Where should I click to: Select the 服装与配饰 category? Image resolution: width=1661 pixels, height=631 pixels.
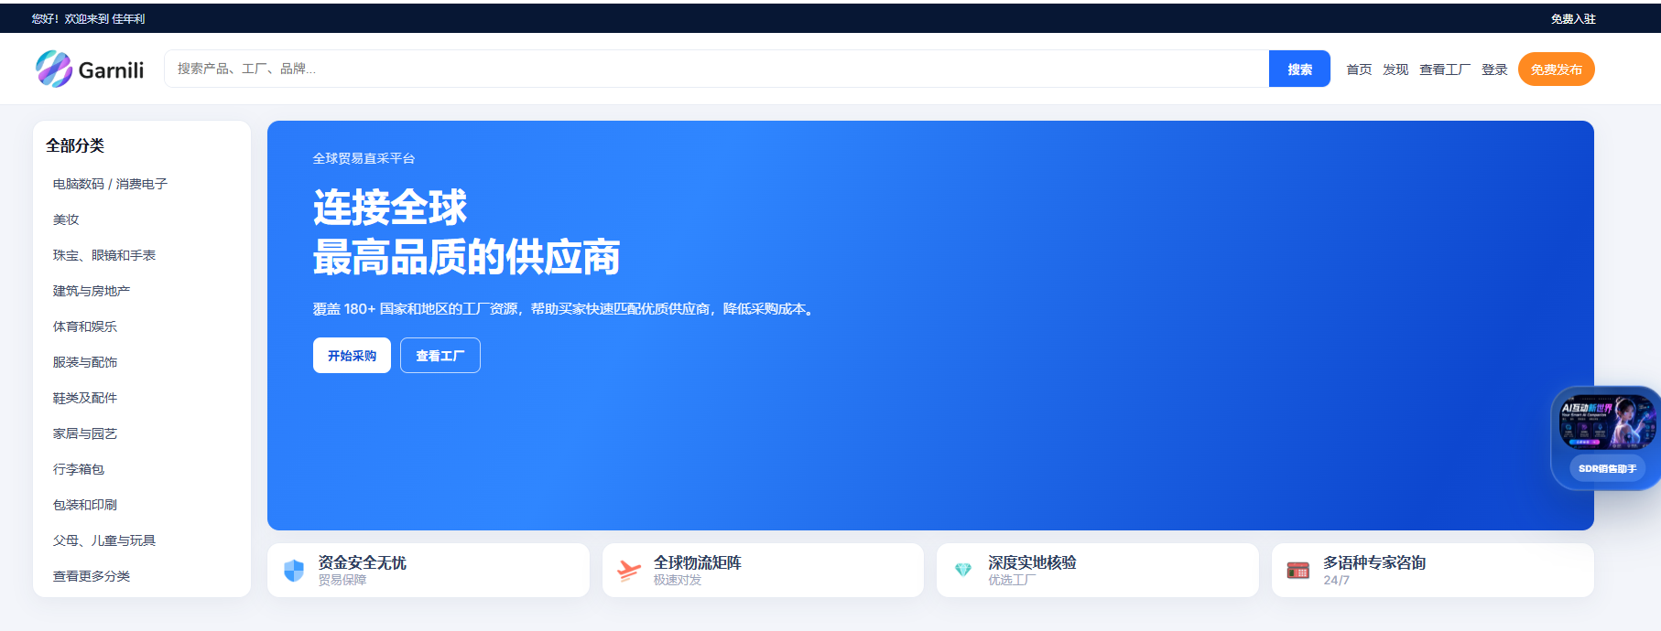pyautogui.click(x=85, y=362)
